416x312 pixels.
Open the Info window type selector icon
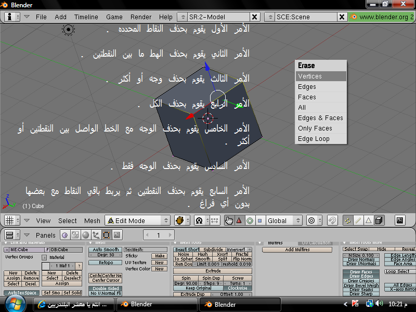(12, 17)
